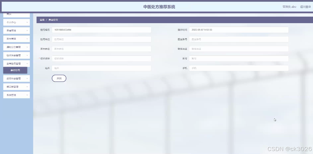Click the 中医处方推荐系统 header title
This screenshot has width=313, height=154.
(159, 7)
